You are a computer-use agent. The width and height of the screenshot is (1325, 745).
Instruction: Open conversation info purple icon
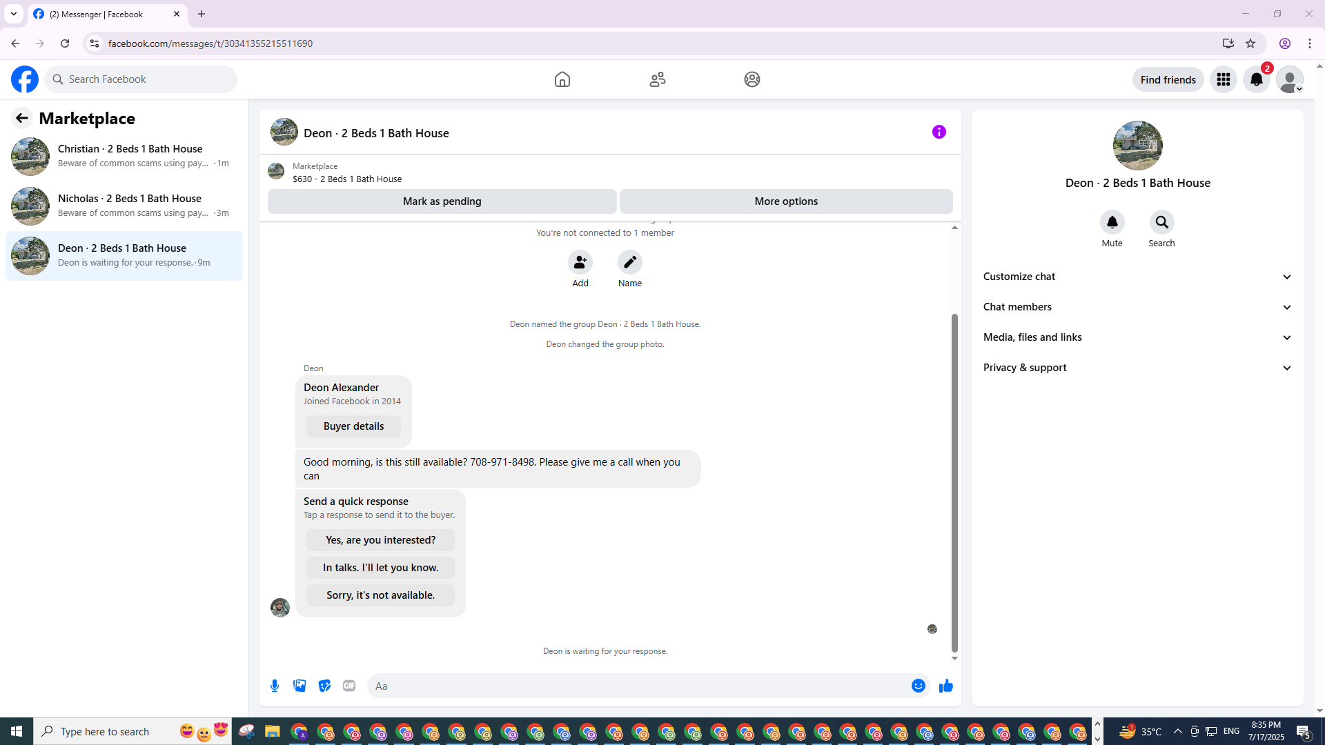pyautogui.click(x=939, y=132)
